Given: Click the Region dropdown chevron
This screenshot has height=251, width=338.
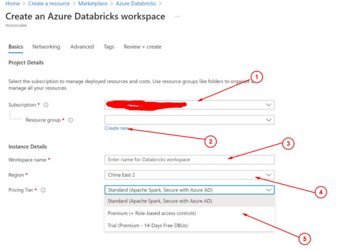Looking at the screenshot, I should point(269,175).
